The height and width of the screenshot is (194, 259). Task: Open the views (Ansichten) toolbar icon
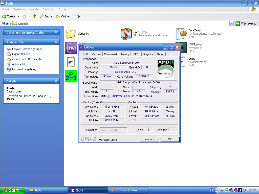pyautogui.click(x=77, y=16)
